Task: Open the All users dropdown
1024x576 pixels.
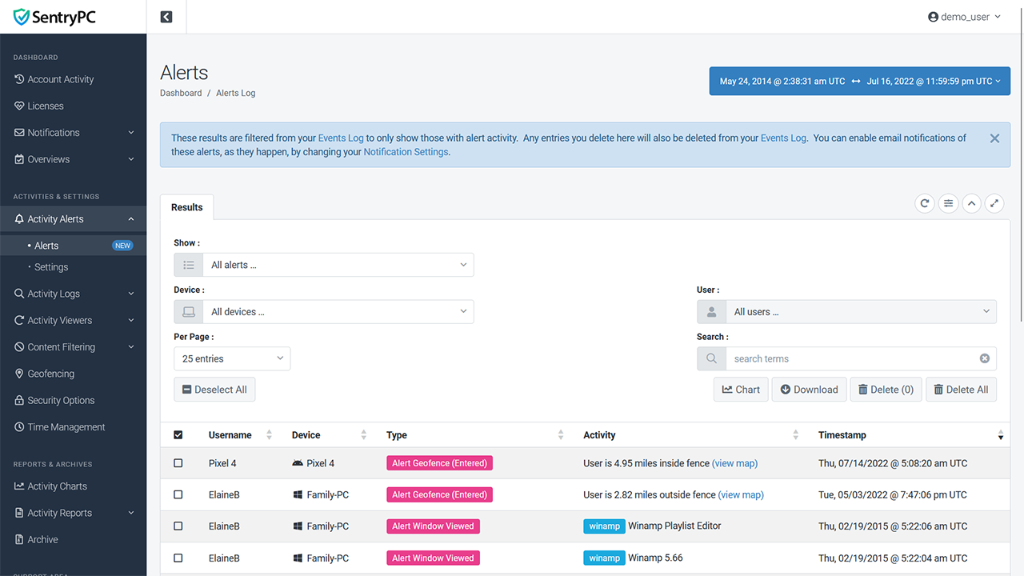Action: pos(861,312)
